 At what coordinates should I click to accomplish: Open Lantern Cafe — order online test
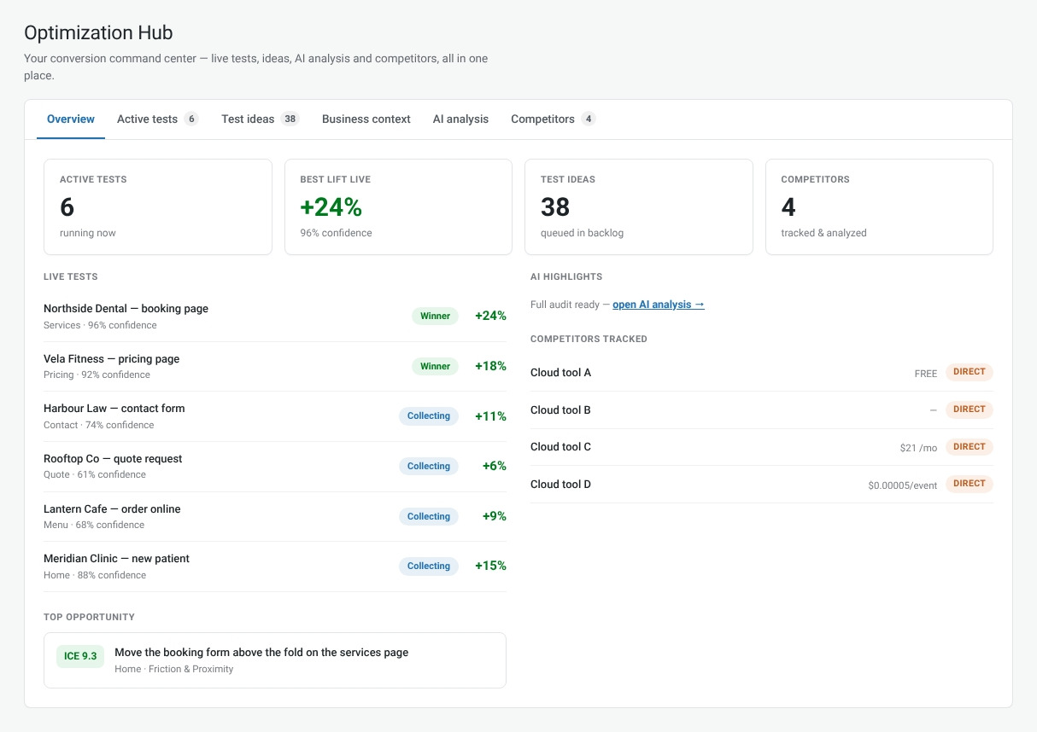(275, 516)
